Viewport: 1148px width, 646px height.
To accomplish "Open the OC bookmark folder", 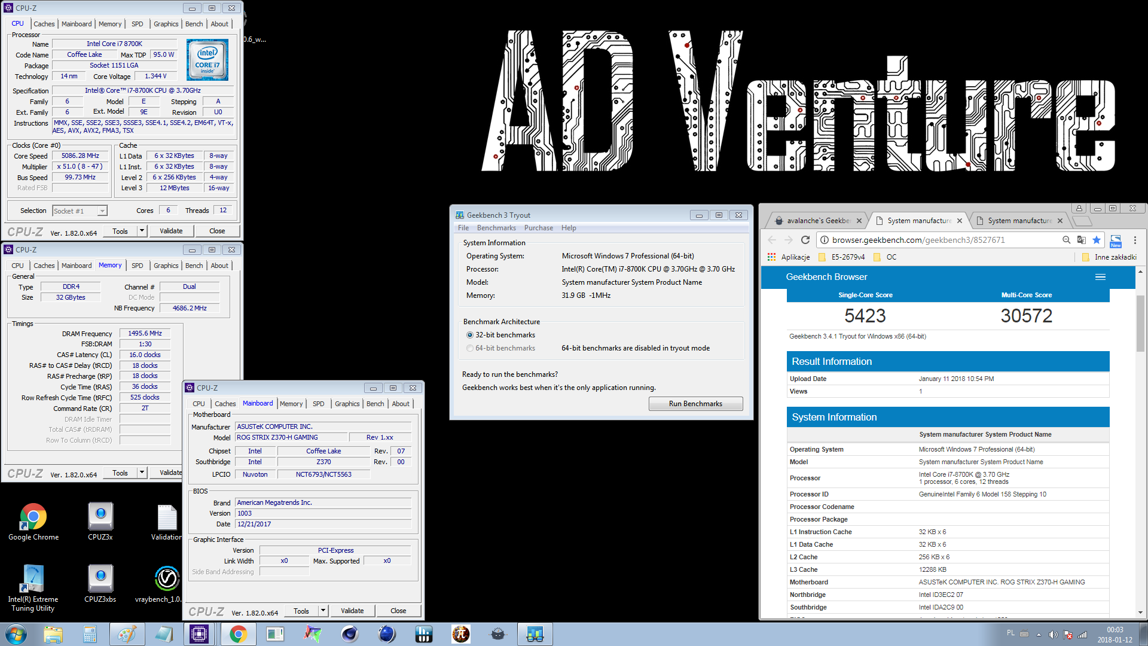I will point(885,257).
